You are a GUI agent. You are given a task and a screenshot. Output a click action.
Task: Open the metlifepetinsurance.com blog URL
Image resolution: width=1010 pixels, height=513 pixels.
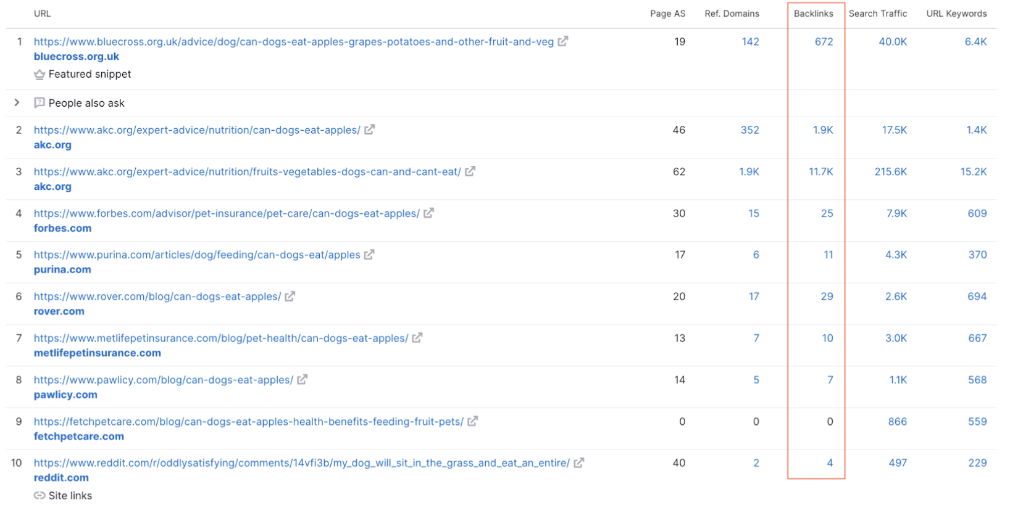coord(221,339)
